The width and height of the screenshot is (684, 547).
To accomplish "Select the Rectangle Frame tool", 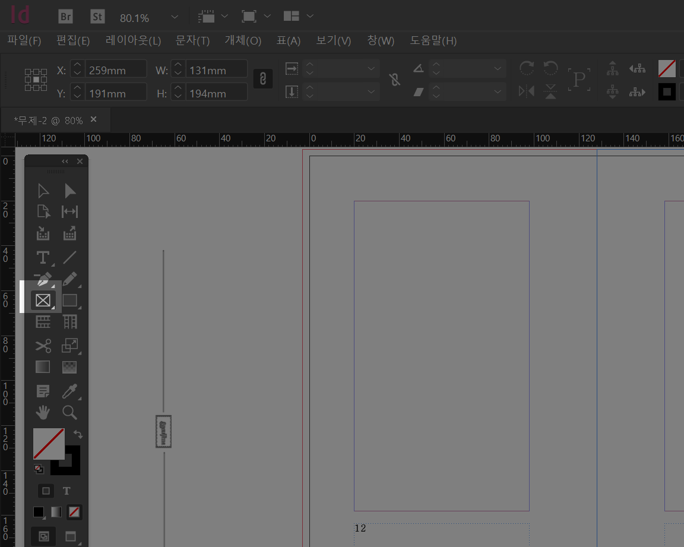I will click(x=43, y=300).
